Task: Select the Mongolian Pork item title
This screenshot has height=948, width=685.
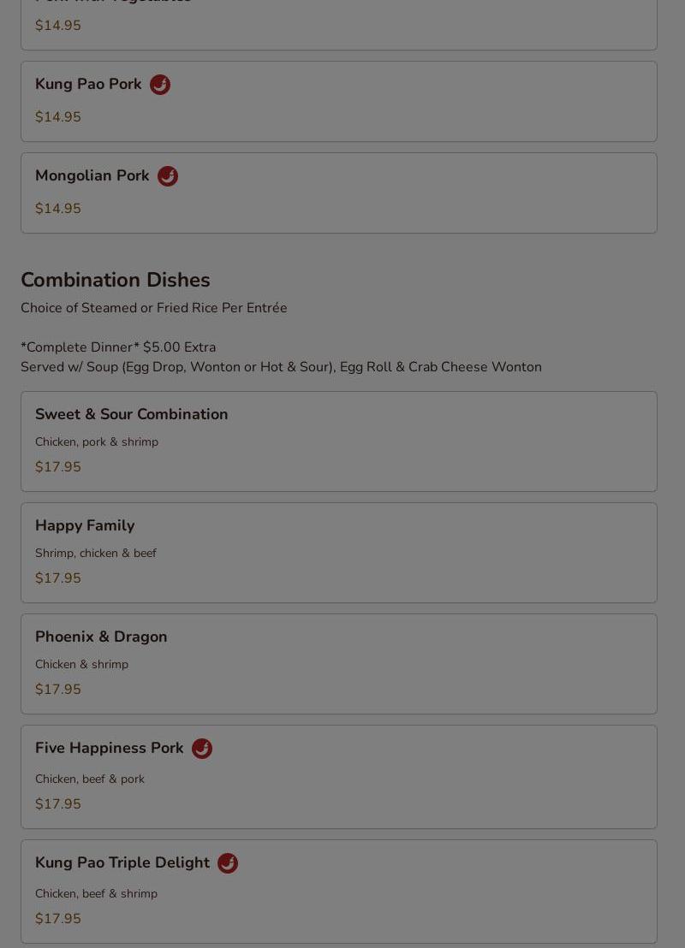Action: point(92,175)
